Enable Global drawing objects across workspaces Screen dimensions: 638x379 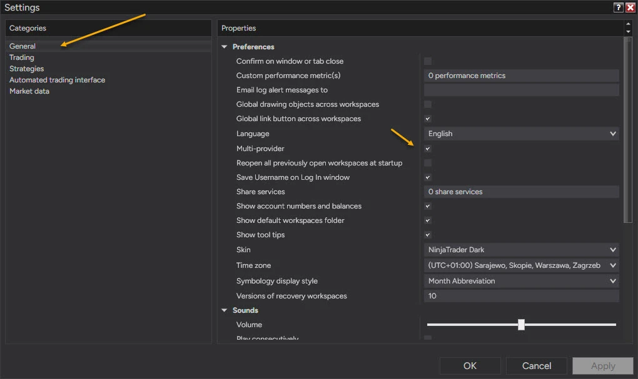tap(428, 104)
